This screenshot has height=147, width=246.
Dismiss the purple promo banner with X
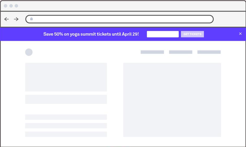pyautogui.click(x=240, y=34)
